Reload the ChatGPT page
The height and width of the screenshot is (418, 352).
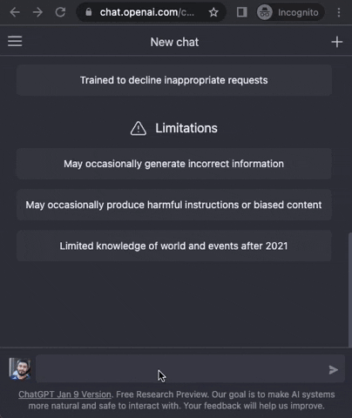60,12
